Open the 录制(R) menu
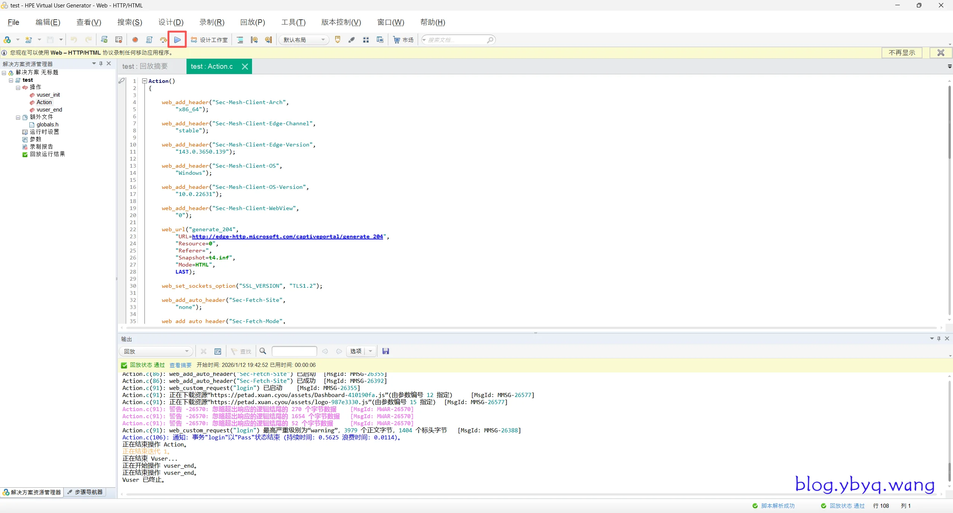The image size is (953, 513). [211, 22]
